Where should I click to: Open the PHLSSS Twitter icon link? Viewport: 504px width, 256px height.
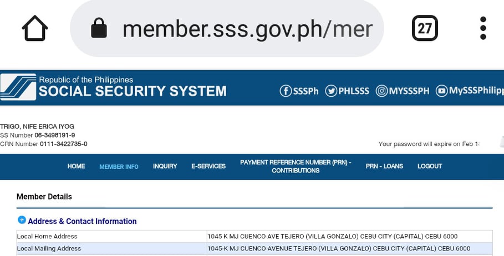click(332, 91)
